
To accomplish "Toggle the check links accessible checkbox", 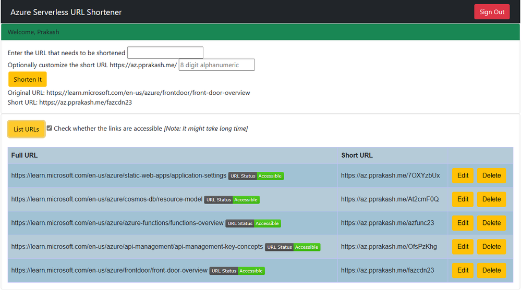I will (x=49, y=128).
